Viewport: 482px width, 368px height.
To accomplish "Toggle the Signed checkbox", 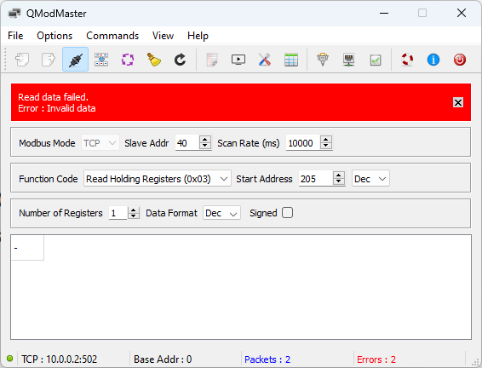I will coord(288,213).
